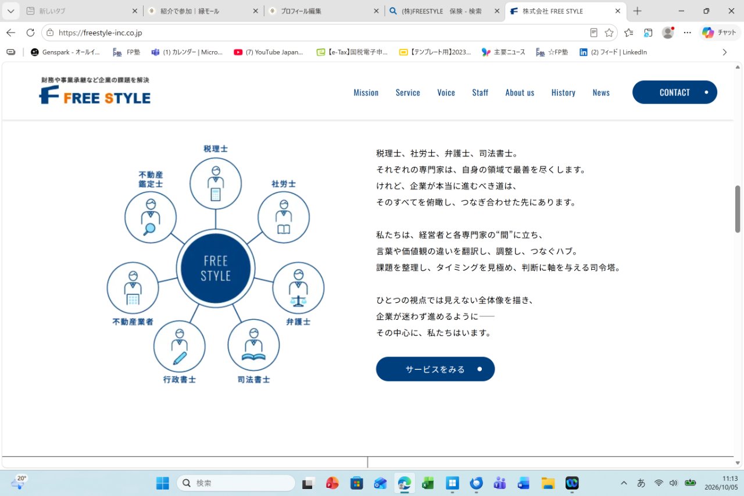The image size is (744, 496).
Task: Open the Edge settings and more menu
Action: [688, 33]
